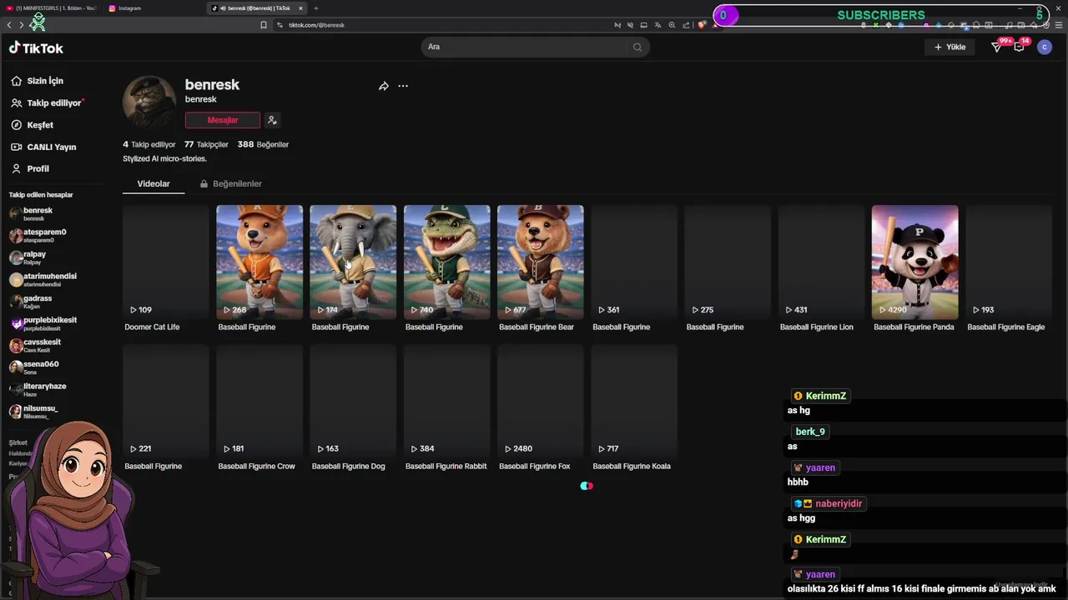The image size is (1068, 600).
Task: Open a new browser tab
Action: 315,8
